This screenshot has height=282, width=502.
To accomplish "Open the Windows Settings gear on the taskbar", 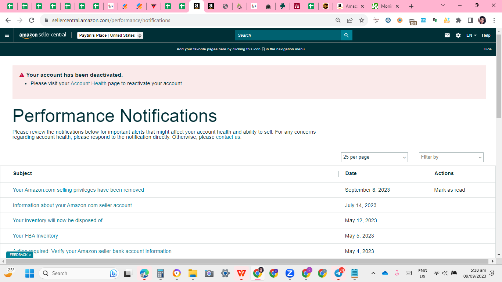I will (x=225, y=273).
